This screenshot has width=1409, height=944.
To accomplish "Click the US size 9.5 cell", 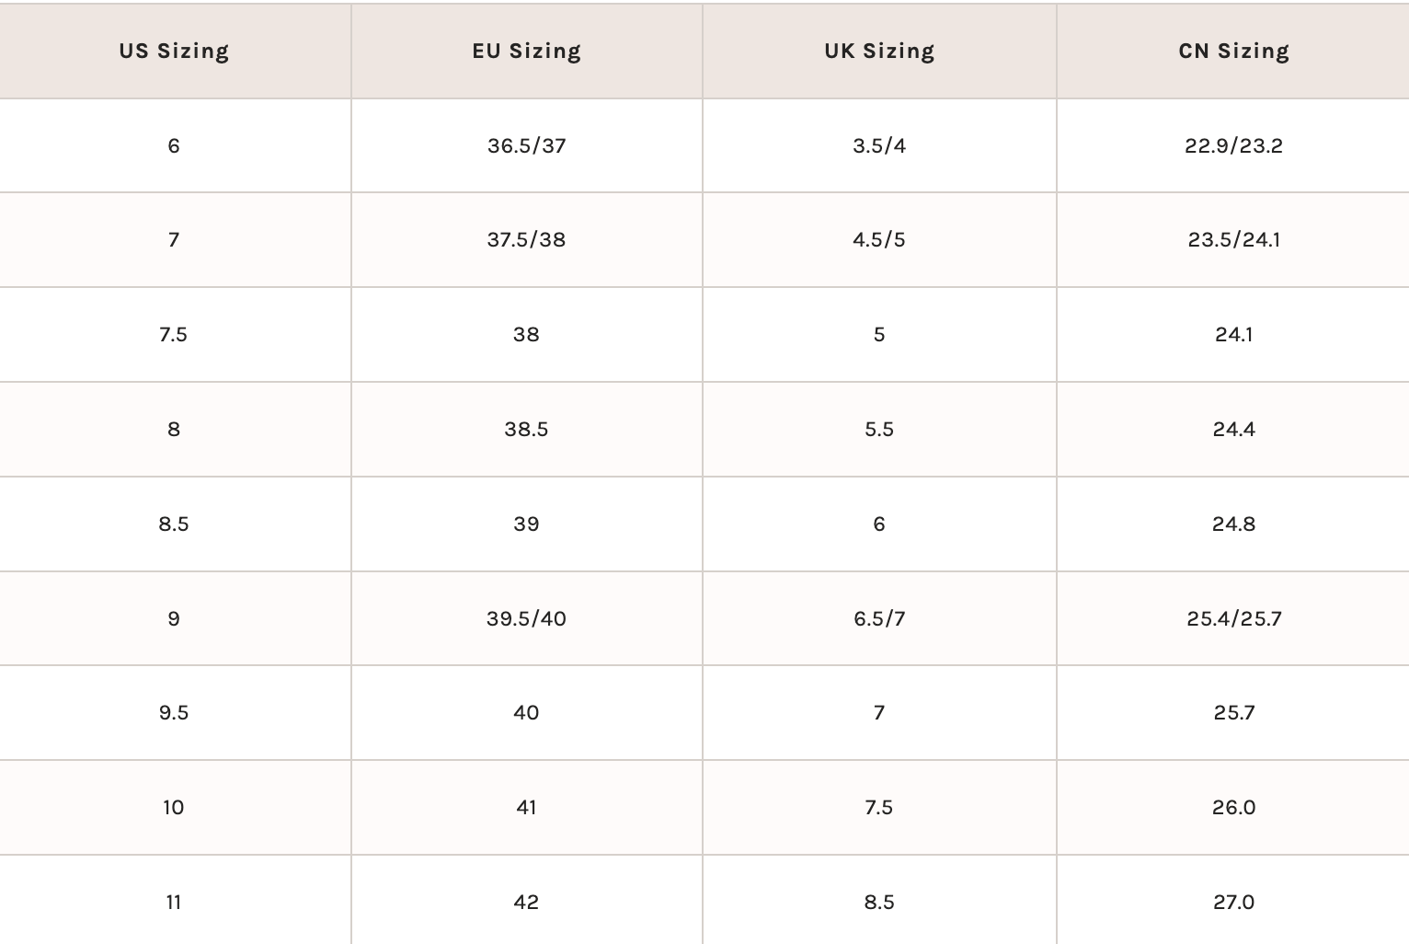I will coord(174,712).
